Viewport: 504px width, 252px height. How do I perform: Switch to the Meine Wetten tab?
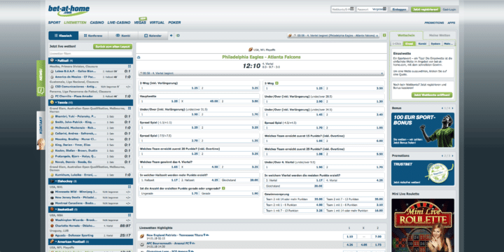tap(439, 36)
